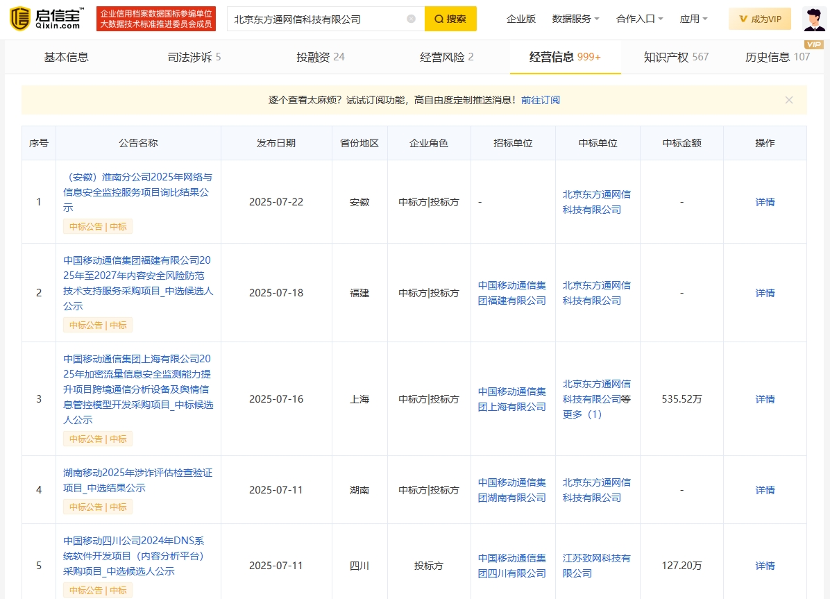Open 中国移动通信集团福建有限公司 tenderer link
This screenshot has height=599, width=830.
tap(512, 293)
